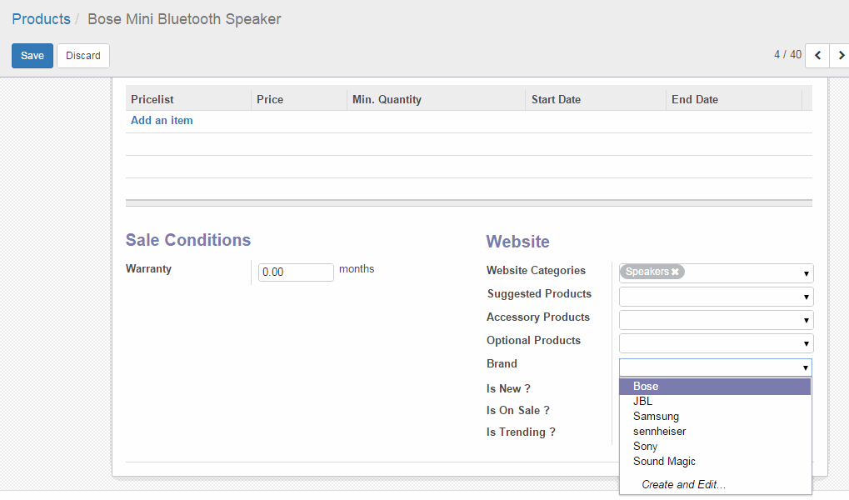
Task: Click the Is On Sale ? label
Action: 518,410
